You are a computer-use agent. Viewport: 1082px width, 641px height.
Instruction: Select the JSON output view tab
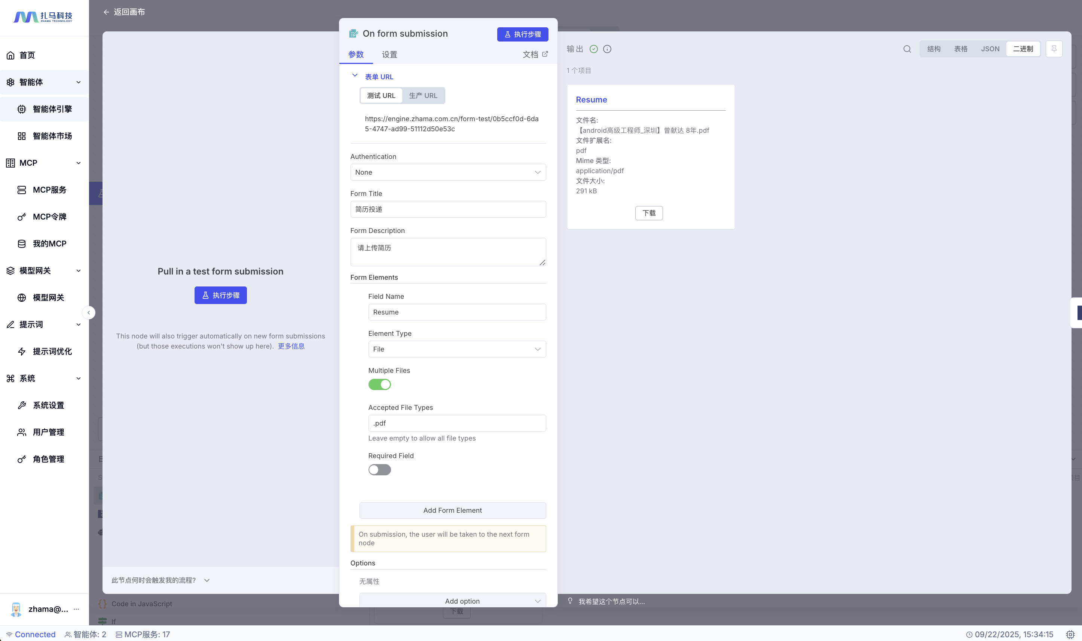(x=990, y=49)
